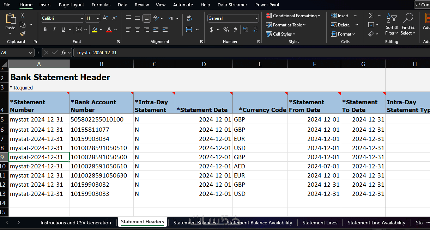The width and height of the screenshot is (430, 230).
Task: Toggle Wrap Text option
Action: [x=189, y=18]
